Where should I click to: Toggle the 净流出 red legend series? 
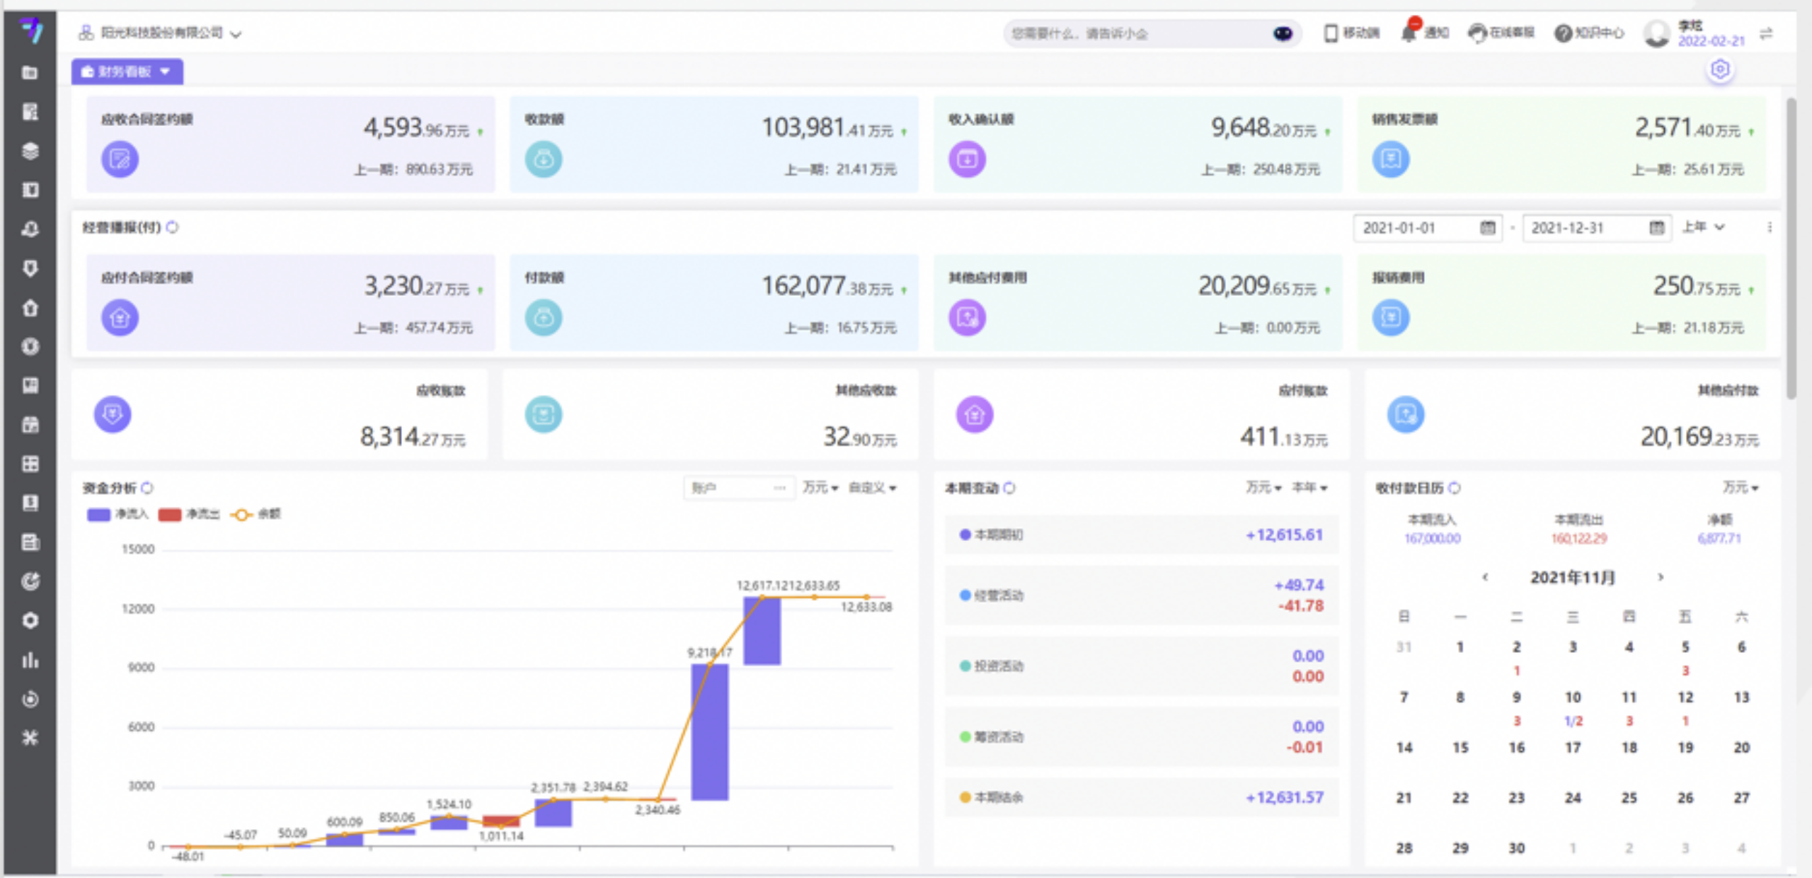point(170,514)
